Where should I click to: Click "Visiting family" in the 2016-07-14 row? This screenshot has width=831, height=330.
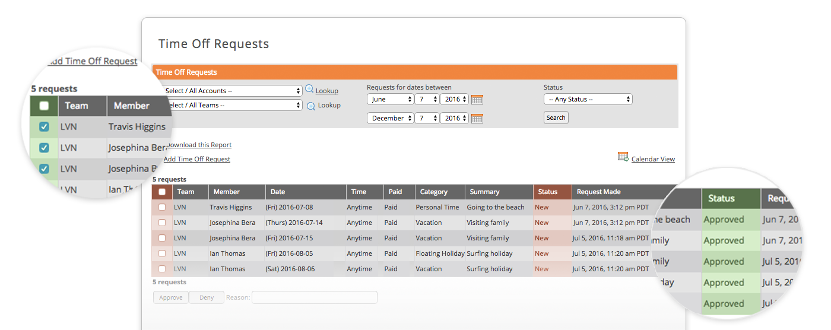488,223
